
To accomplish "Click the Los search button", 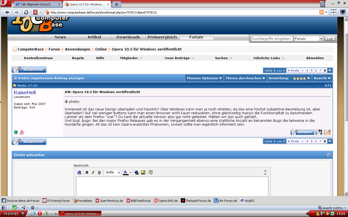I will [330, 39].
